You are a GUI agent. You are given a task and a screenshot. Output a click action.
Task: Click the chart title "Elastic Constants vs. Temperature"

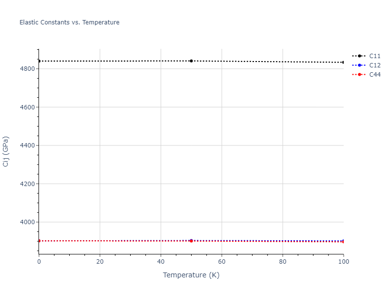point(69,22)
